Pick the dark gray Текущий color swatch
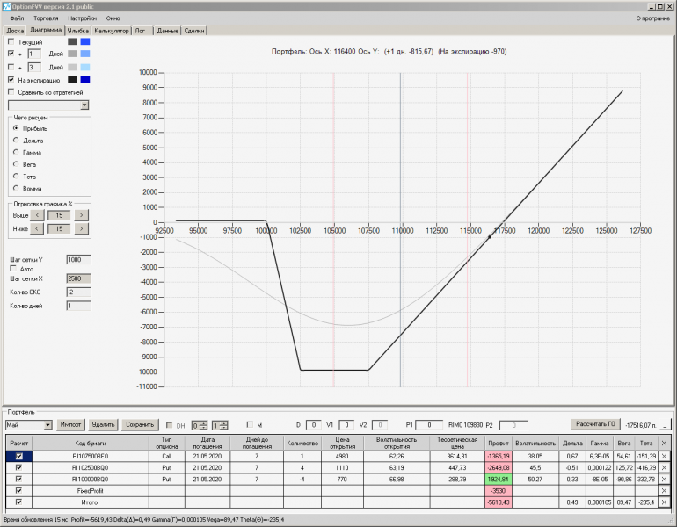 click(72, 42)
